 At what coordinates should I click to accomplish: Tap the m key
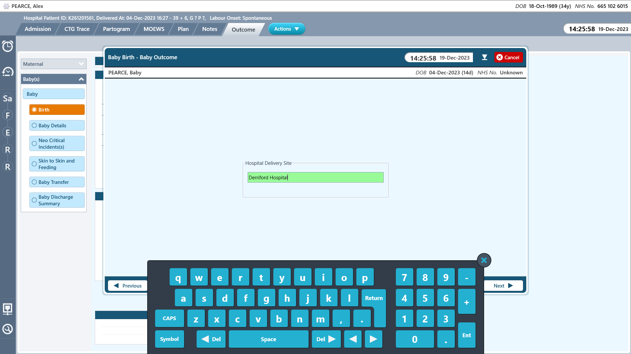click(320, 318)
